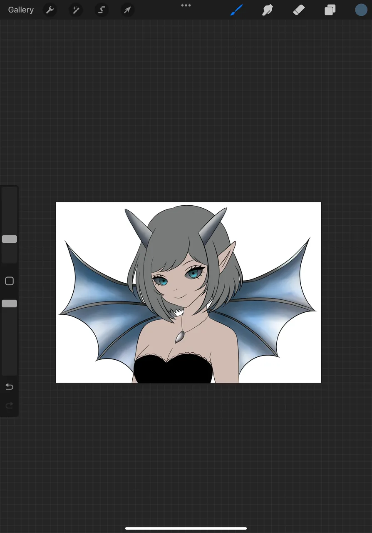The width and height of the screenshot is (372, 533).
Task: Undo the last action
Action: click(9, 387)
